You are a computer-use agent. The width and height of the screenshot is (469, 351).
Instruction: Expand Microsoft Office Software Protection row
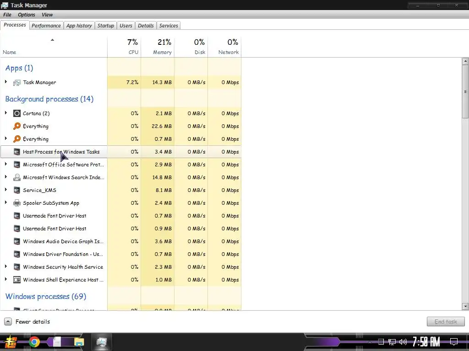5,164
